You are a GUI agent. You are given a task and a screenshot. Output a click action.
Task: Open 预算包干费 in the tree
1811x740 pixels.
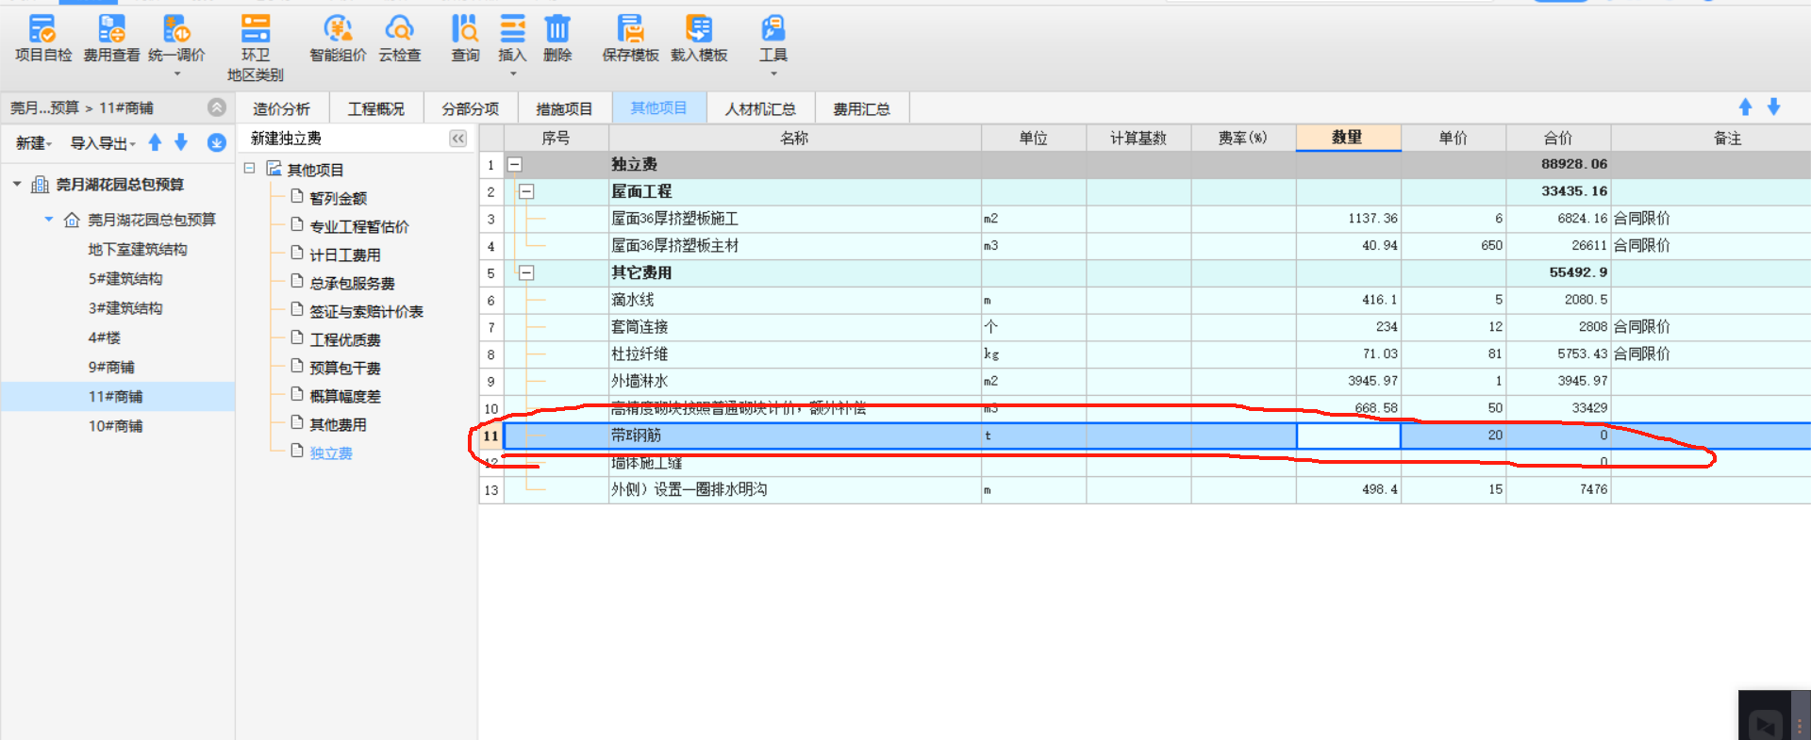pos(345,368)
